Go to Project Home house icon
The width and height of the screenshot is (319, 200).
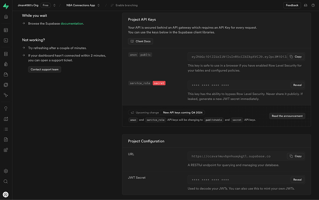tap(6, 17)
